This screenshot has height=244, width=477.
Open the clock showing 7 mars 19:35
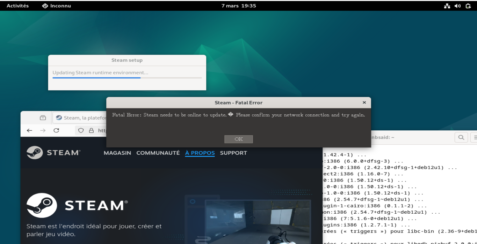[x=239, y=6]
